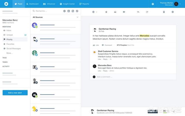Open the Reports tab
This screenshot has width=185, height=116.
(84, 4)
